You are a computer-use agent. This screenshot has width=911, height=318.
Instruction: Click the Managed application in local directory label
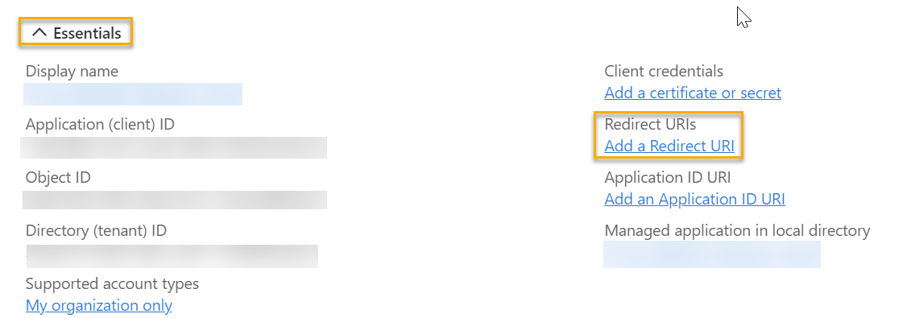click(737, 230)
